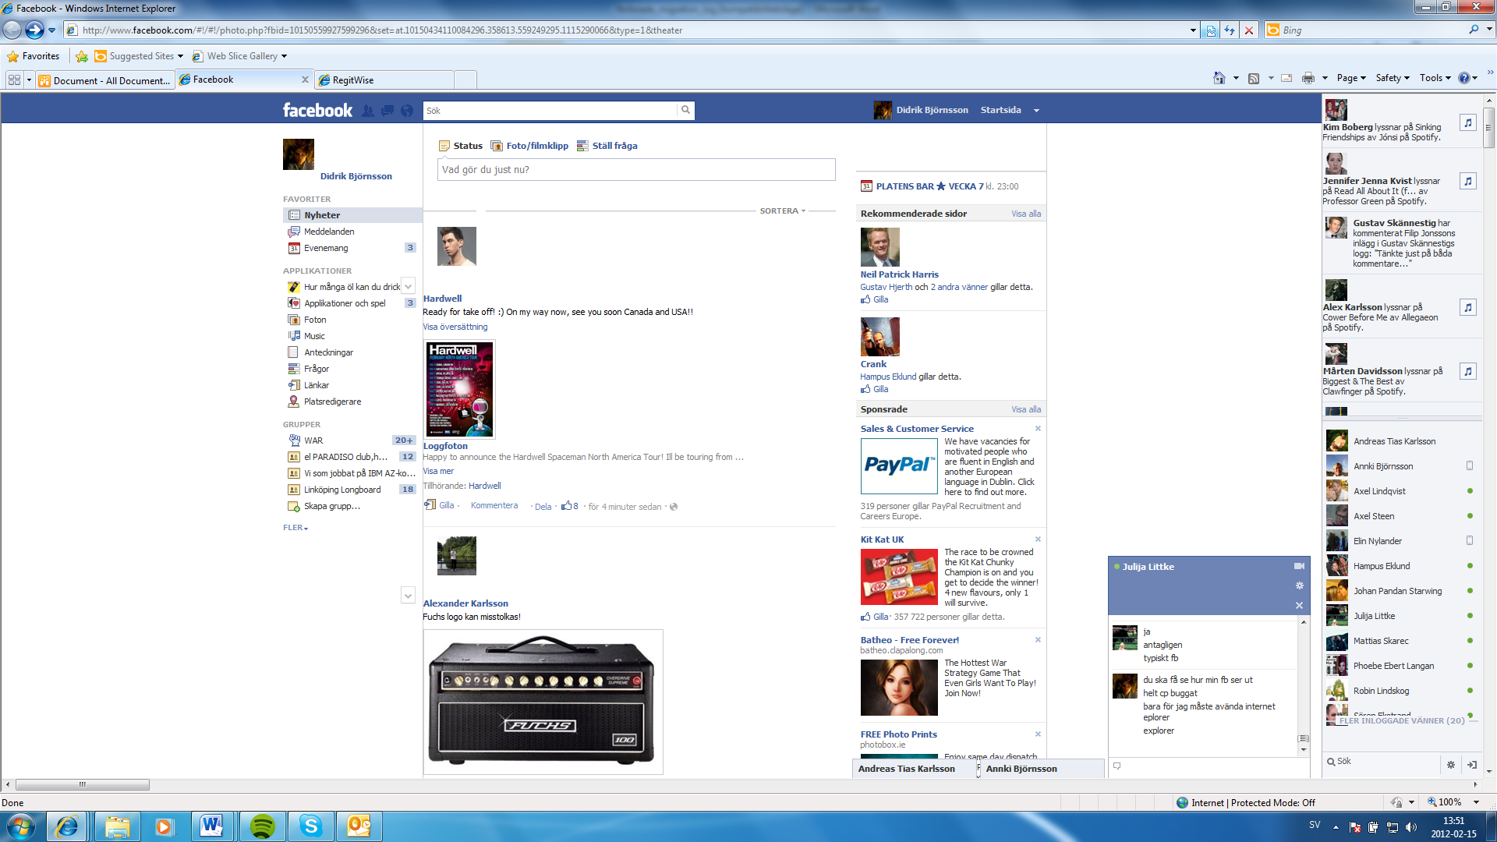
Task: Refresh the page with the address bar button
Action: coord(1230,30)
